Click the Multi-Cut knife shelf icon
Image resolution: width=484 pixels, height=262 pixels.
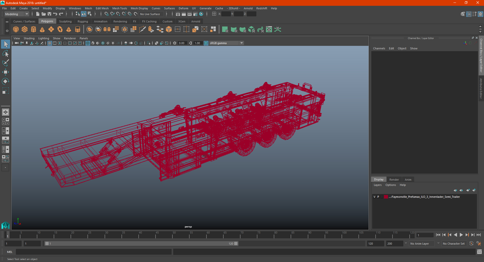click(x=142, y=29)
